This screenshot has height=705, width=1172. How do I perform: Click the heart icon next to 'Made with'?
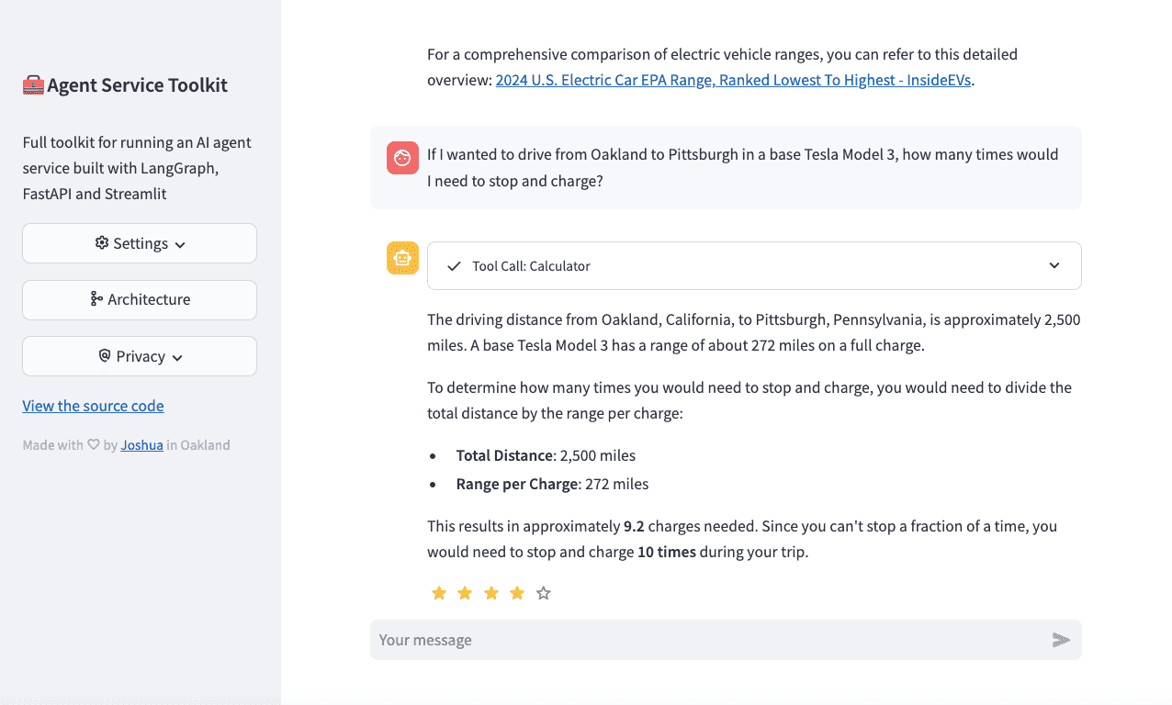(x=94, y=444)
